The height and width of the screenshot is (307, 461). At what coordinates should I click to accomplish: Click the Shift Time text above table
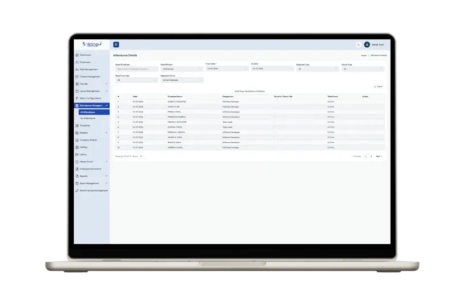(x=250, y=92)
